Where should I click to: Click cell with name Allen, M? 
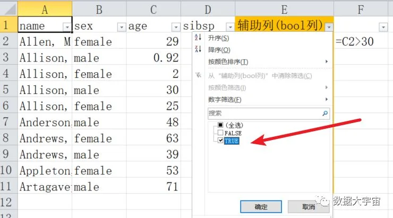45,41
